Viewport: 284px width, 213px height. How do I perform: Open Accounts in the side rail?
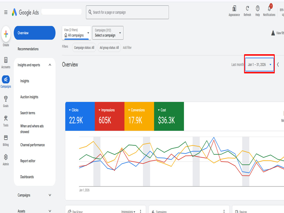(6, 63)
